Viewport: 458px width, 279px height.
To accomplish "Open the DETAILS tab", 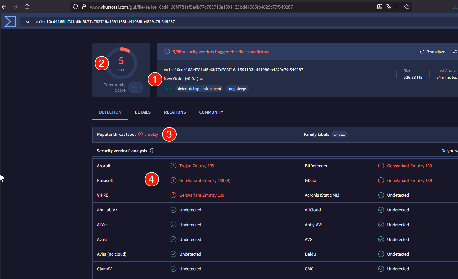I will (143, 112).
